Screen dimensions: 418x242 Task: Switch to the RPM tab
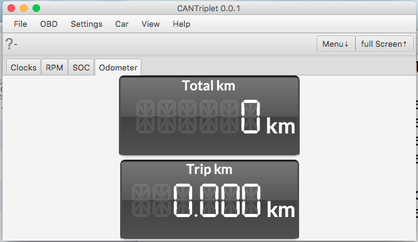pyautogui.click(x=54, y=67)
